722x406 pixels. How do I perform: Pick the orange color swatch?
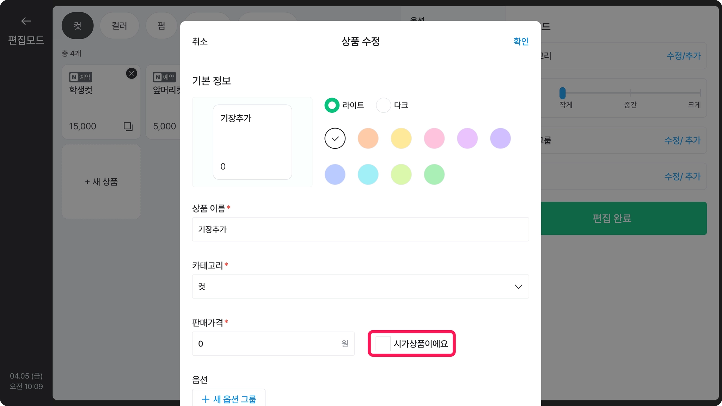(x=368, y=138)
